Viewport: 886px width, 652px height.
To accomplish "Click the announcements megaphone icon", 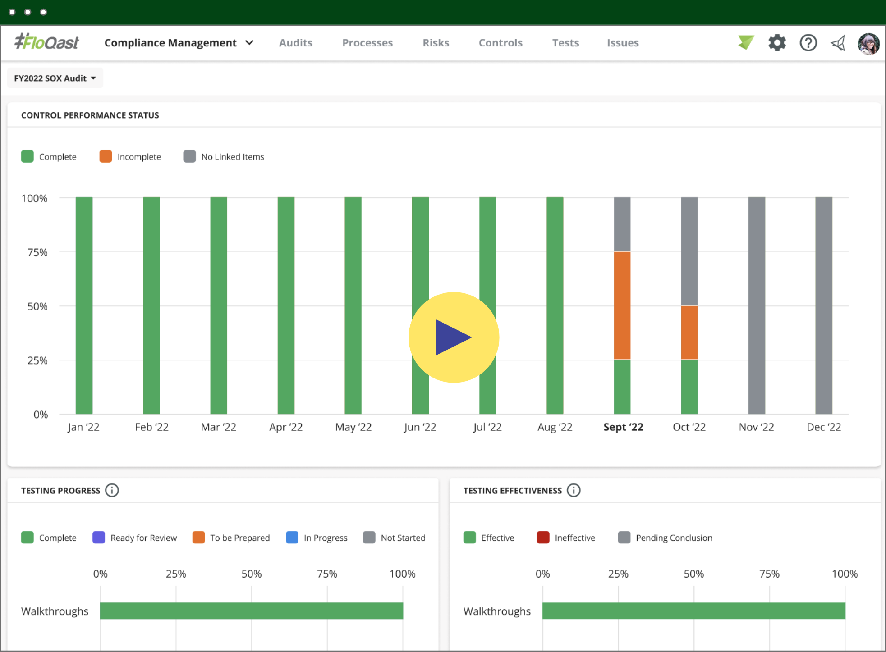I will point(838,42).
